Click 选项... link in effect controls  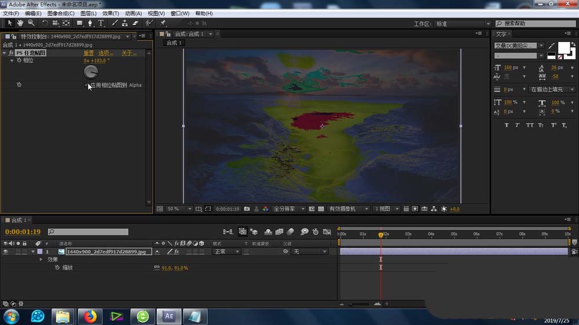(106, 53)
